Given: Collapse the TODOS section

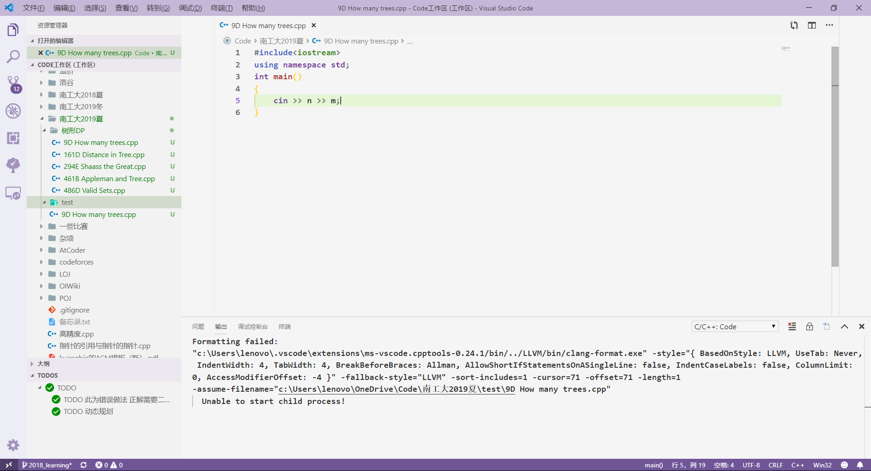Looking at the screenshot, I should tap(104, 375).
